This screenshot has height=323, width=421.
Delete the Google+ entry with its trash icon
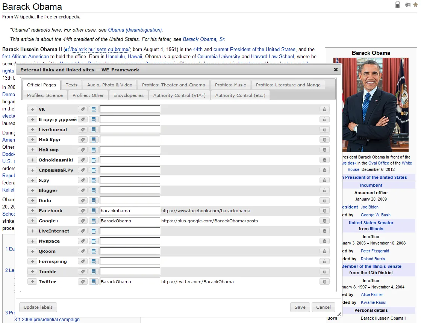point(324,221)
